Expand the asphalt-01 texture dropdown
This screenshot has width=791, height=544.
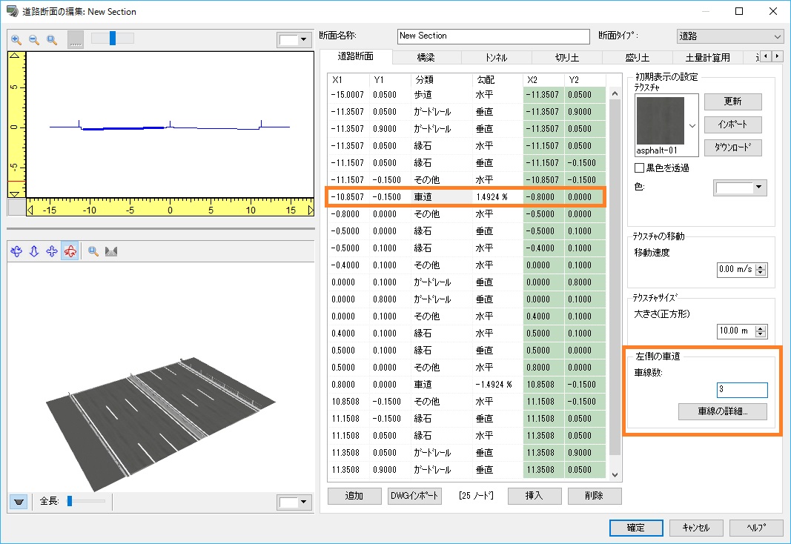[692, 125]
